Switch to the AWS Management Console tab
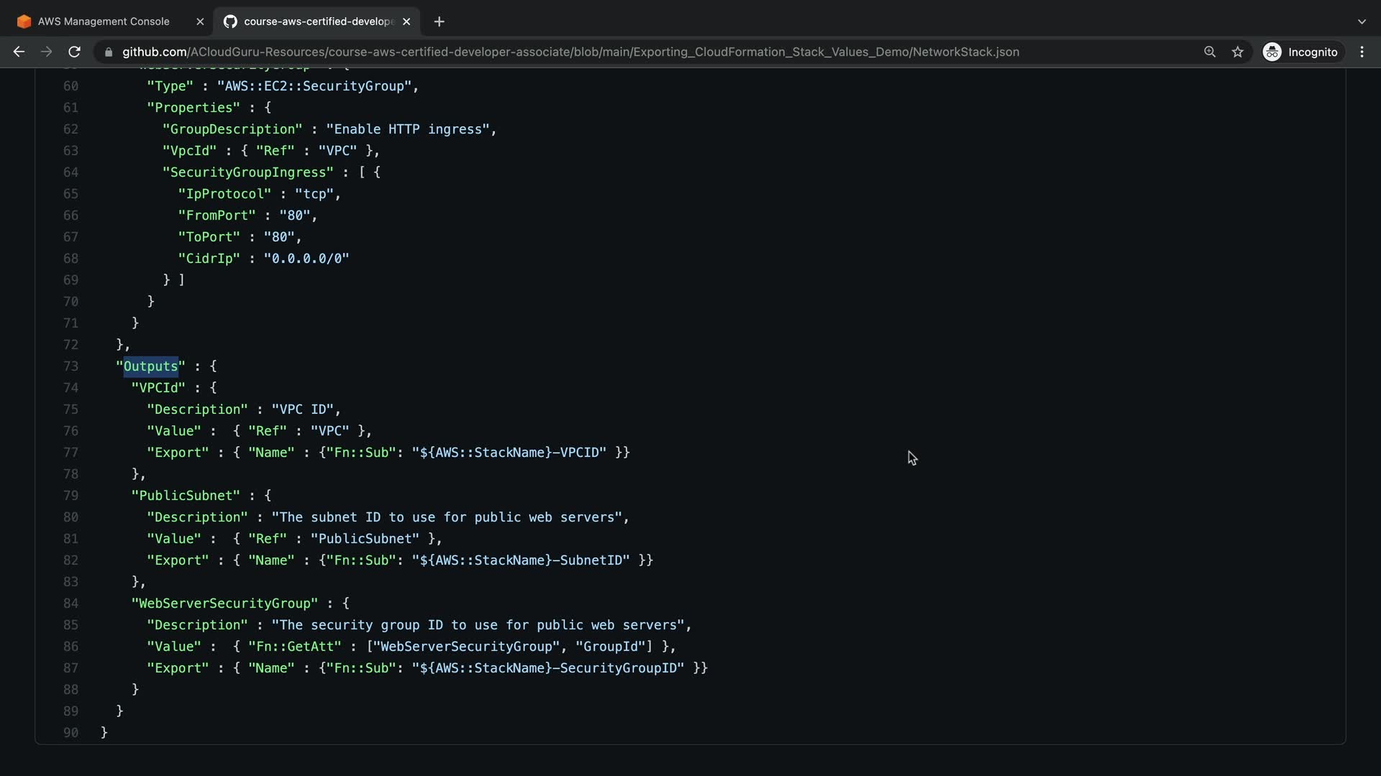 [x=103, y=22]
